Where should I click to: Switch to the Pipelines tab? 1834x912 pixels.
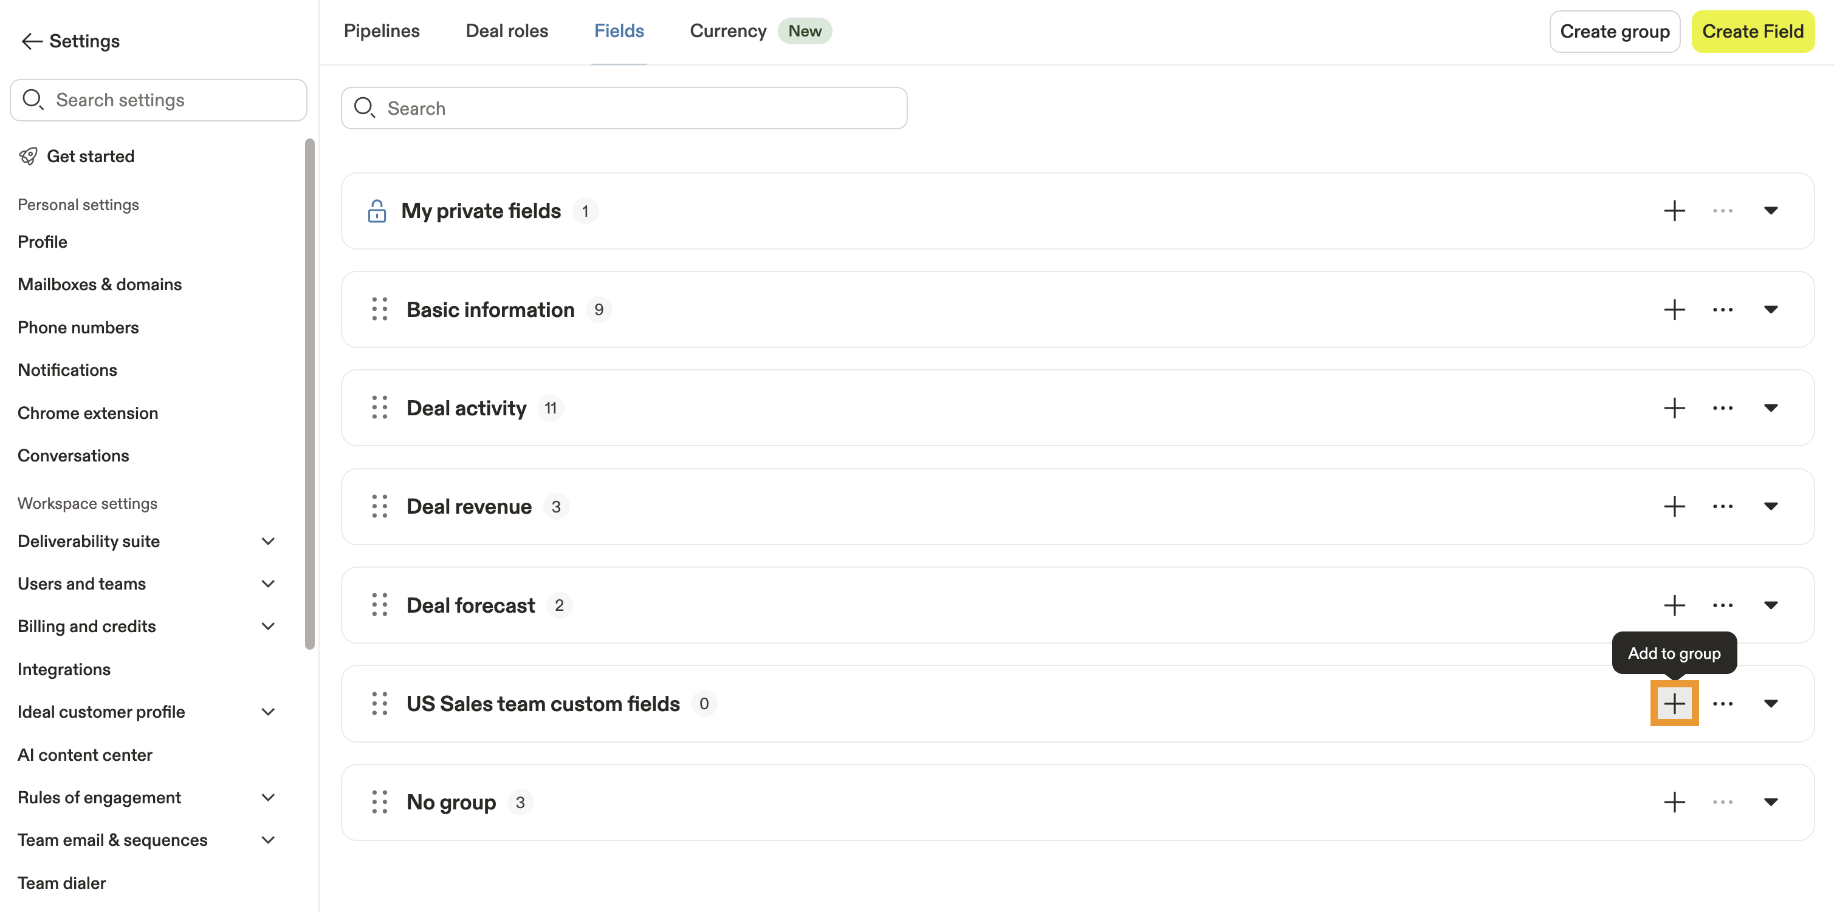pos(382,32)
